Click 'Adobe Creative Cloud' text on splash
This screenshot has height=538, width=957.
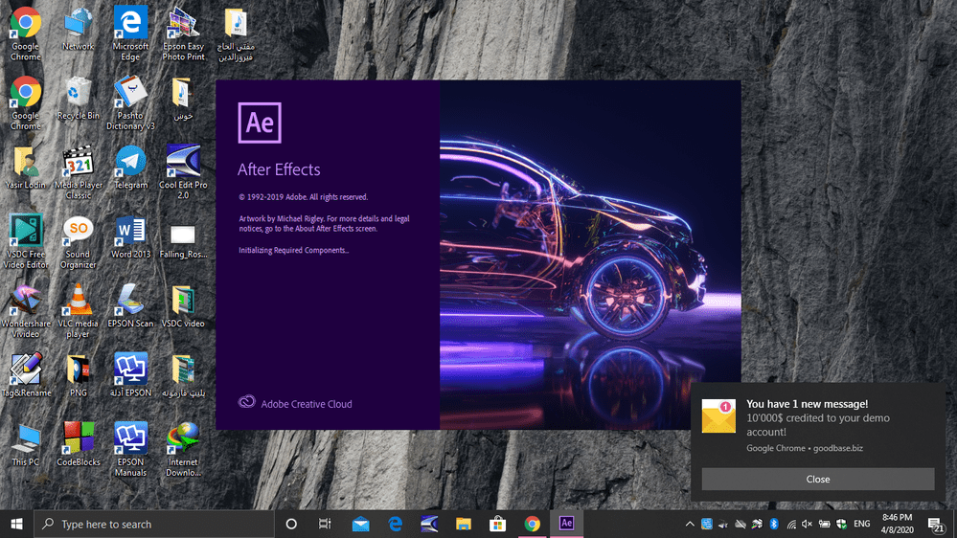click(307, 404)
